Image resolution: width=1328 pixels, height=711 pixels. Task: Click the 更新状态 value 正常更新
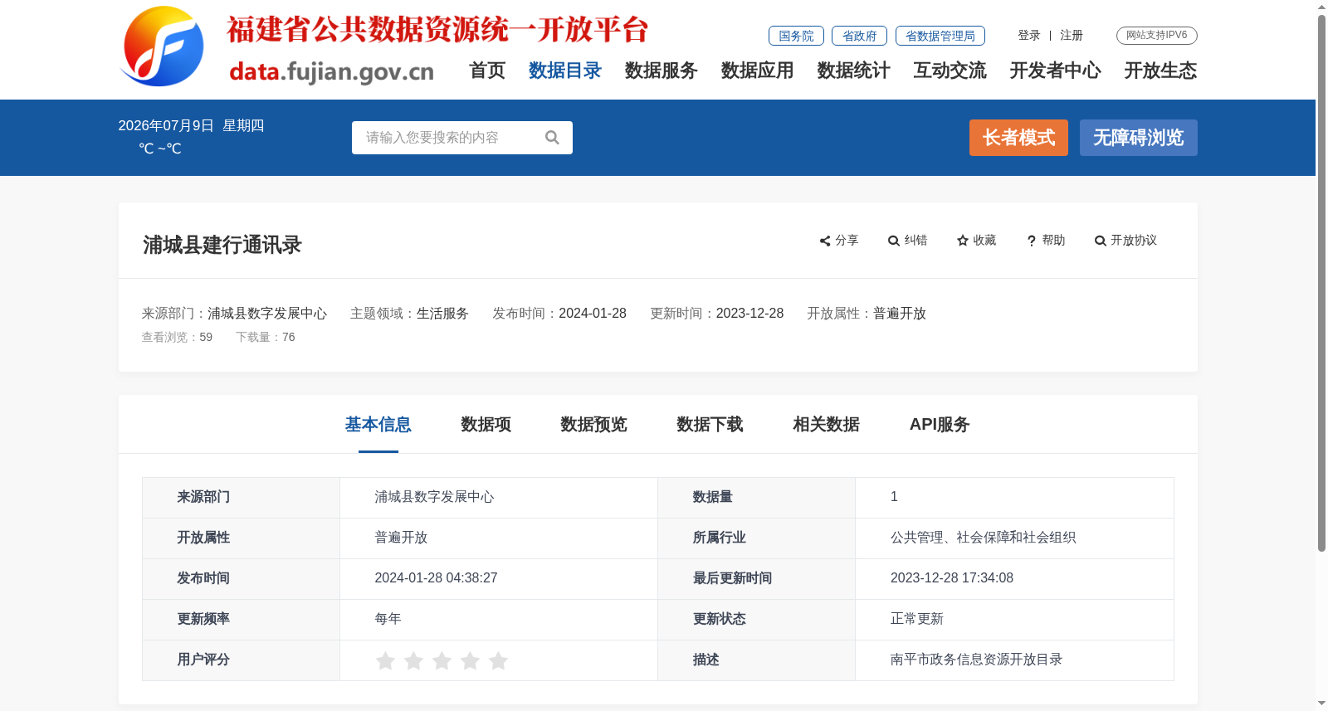[917, 619]
